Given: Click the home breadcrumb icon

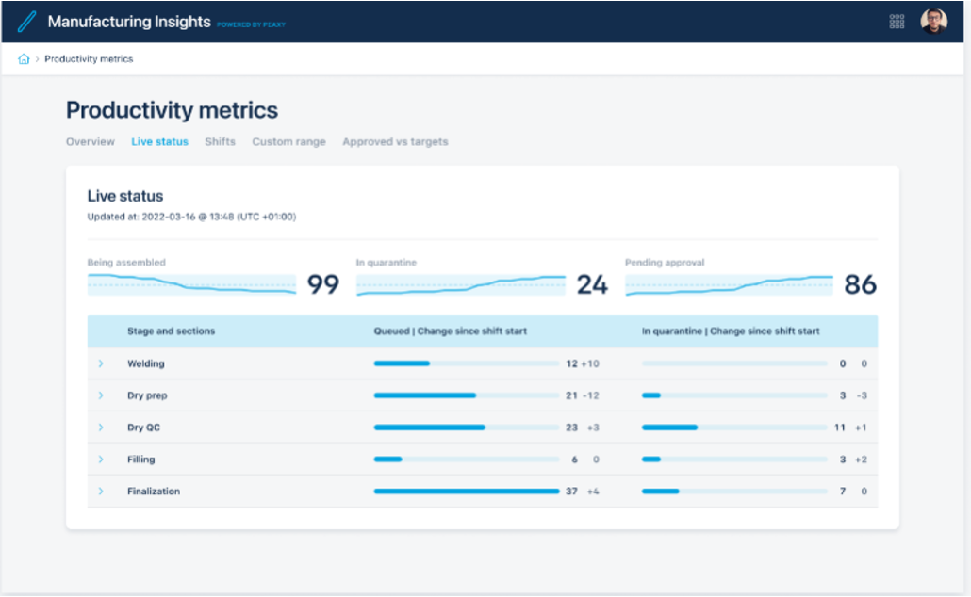Looking at the screenshot, I should tap(24, 59).
